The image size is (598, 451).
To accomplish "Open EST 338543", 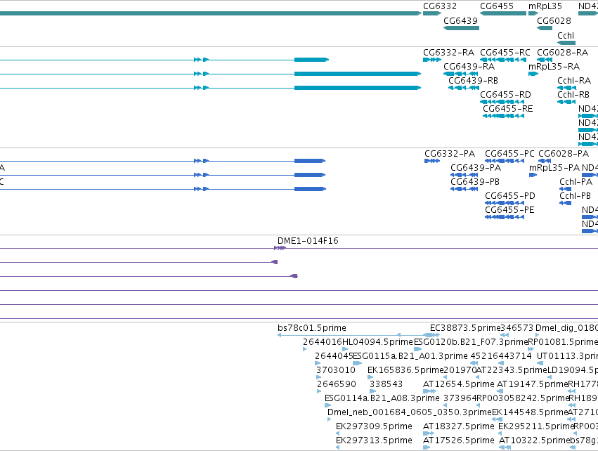I will tap(386, 384).
